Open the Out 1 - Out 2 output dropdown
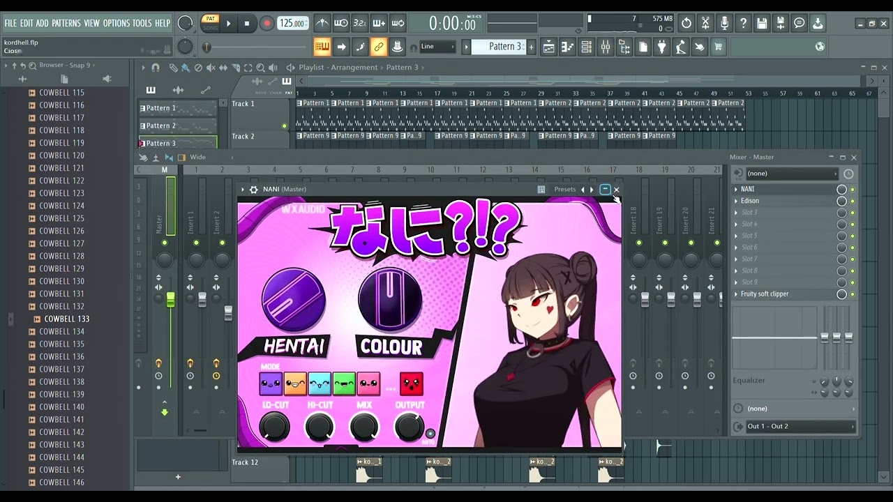 click(x=800, y=427)
